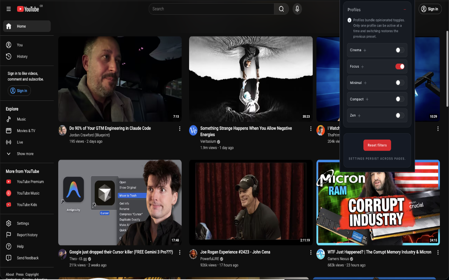Click the About footer link
Image resolution: width=449 pixels, height=280 pixels.
tap(10, 274)
